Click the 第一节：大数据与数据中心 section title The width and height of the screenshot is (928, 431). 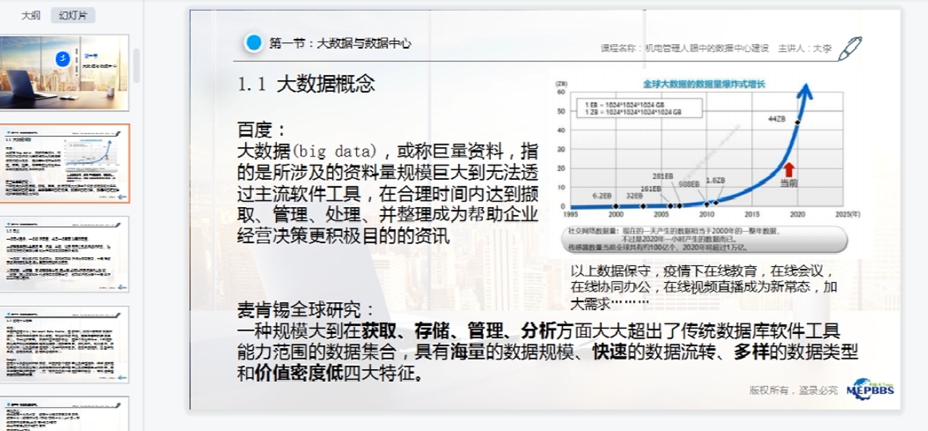coord(340,43)
